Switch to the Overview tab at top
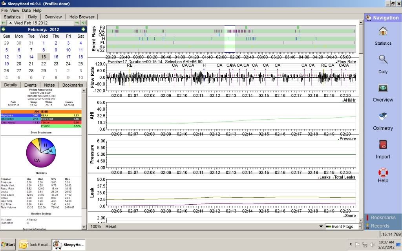402x251 pixels. pyautogui.click(x=53, y=17)
